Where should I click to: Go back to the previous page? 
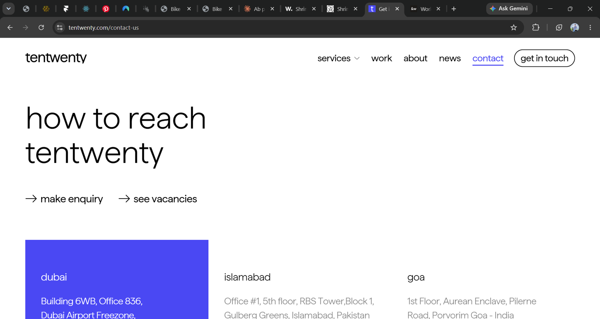coord(10,27)
